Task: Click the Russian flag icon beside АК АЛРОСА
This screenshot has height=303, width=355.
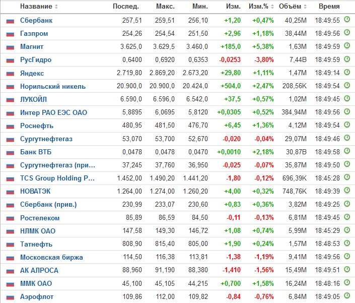Action: coord(10,271)
